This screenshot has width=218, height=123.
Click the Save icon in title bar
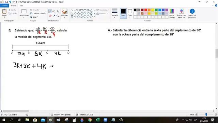6,2
